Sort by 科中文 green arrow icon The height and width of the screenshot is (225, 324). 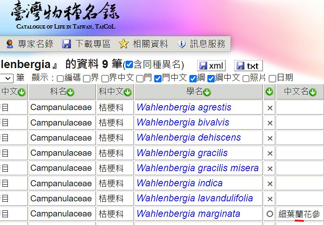pyautogui.click(x=128, y=93)
